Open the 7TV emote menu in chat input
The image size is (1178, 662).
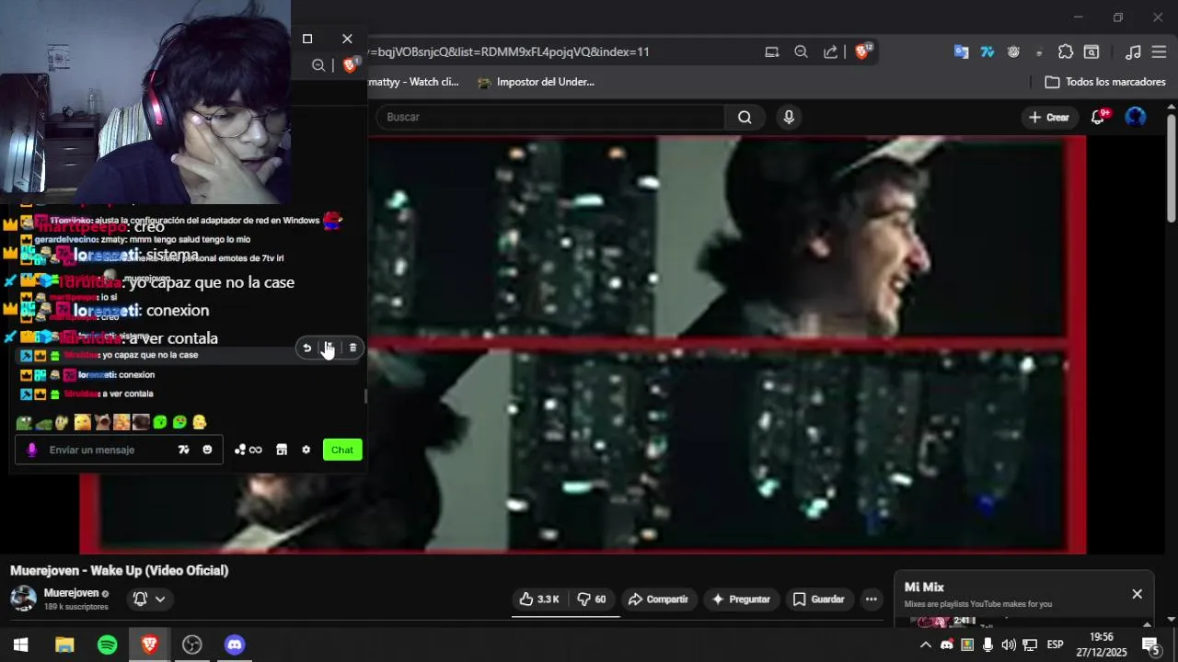[183, 450]
